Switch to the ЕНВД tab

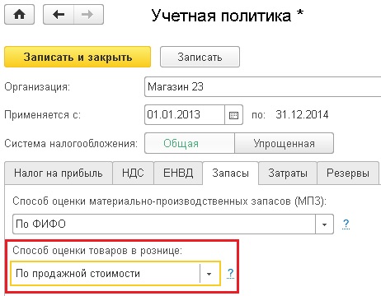click(x=178, y=173)
